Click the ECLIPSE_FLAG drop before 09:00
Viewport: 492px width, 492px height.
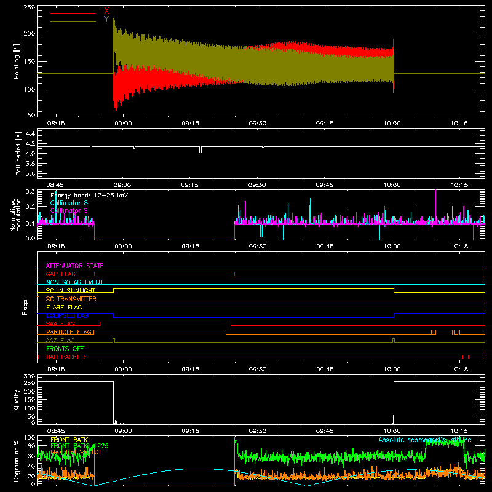114,315
